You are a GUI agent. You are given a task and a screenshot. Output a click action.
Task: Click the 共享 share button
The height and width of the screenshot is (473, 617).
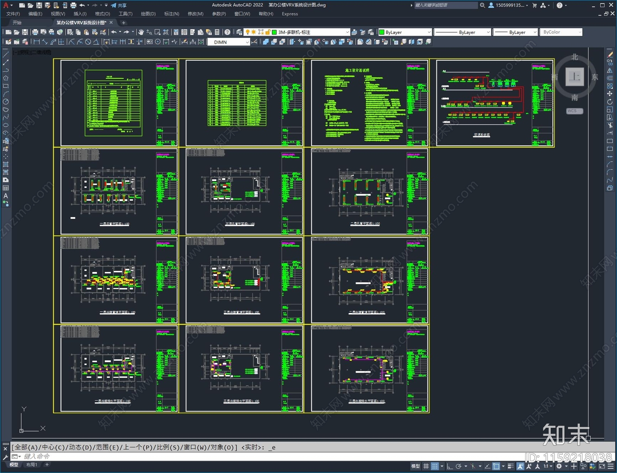point(119,5)
